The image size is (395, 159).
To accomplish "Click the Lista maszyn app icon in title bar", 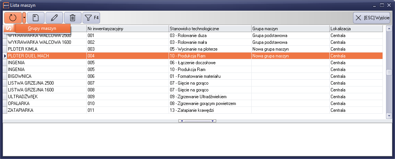I will tap(5, 5).
